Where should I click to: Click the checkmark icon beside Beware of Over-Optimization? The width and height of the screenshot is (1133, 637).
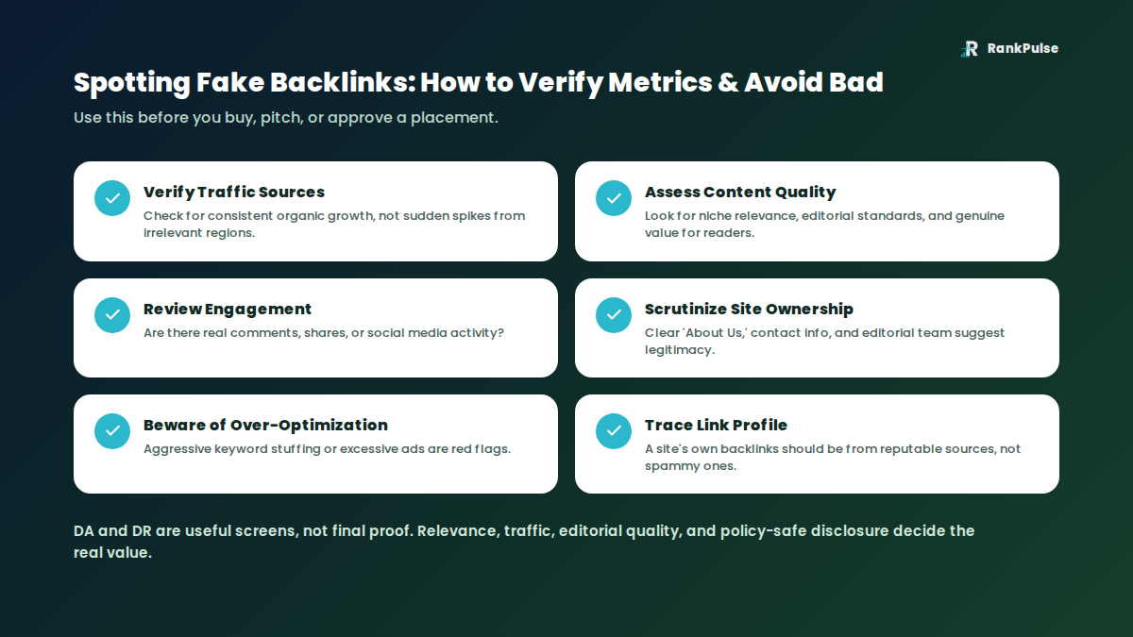tap(112, 431)
